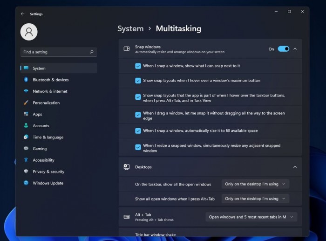Click the Bluetooth & devices sidebar icon
Viewport: 326px width, 241px height.
26,80
